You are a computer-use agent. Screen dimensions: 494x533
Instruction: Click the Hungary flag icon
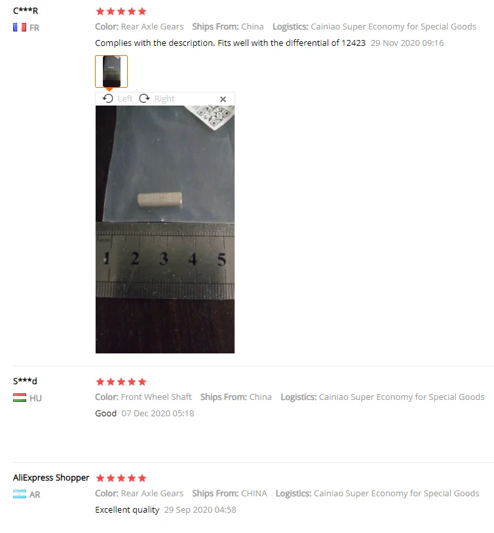[20, 398]
